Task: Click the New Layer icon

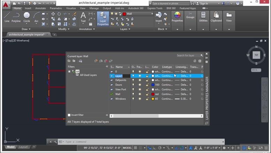Action: click(x=96, y=61)
